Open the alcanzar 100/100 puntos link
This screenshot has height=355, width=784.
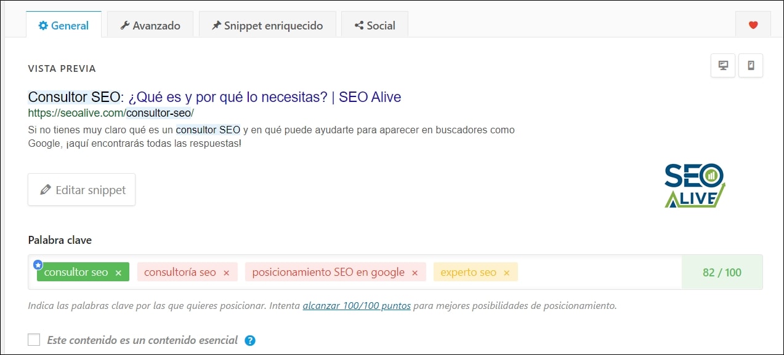coord(357,305)
